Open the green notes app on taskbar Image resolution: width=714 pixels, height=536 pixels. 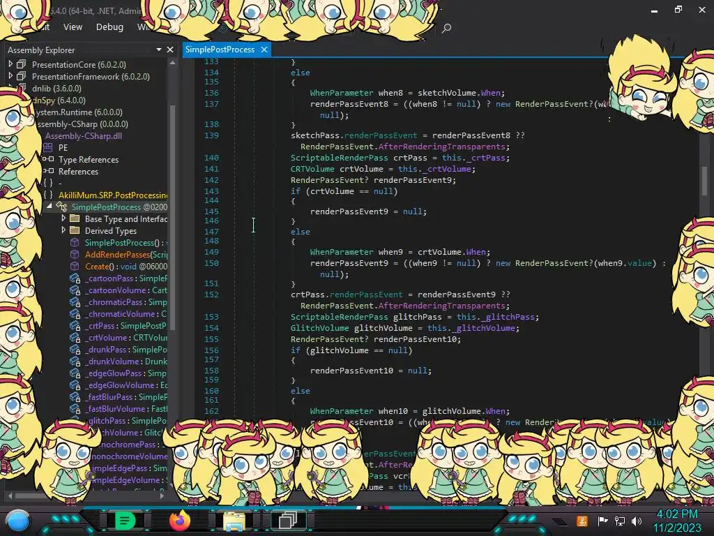125,520
